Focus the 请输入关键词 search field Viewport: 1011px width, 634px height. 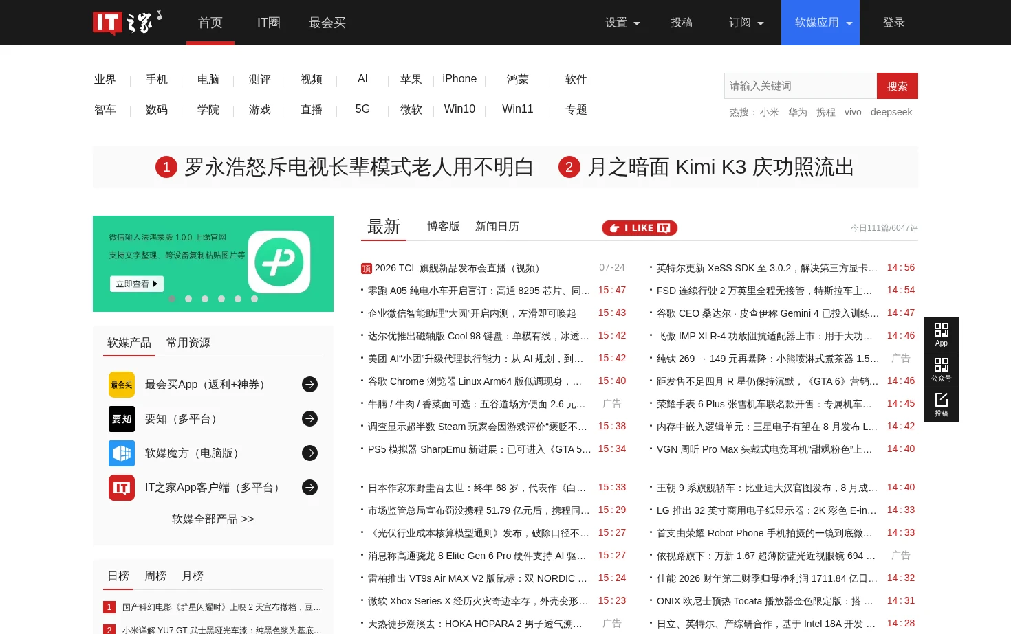point(801,86)
